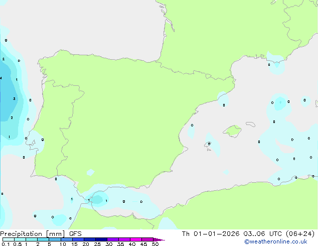
Task: Click the above-50 mm arrow tip of legend
Action: click(x=159, y=239)
